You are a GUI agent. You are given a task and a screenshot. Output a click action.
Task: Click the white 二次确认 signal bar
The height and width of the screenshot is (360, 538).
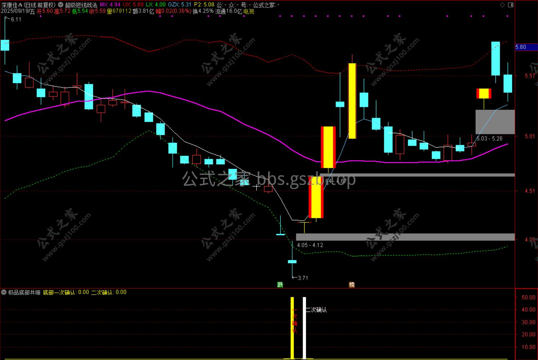304,328
